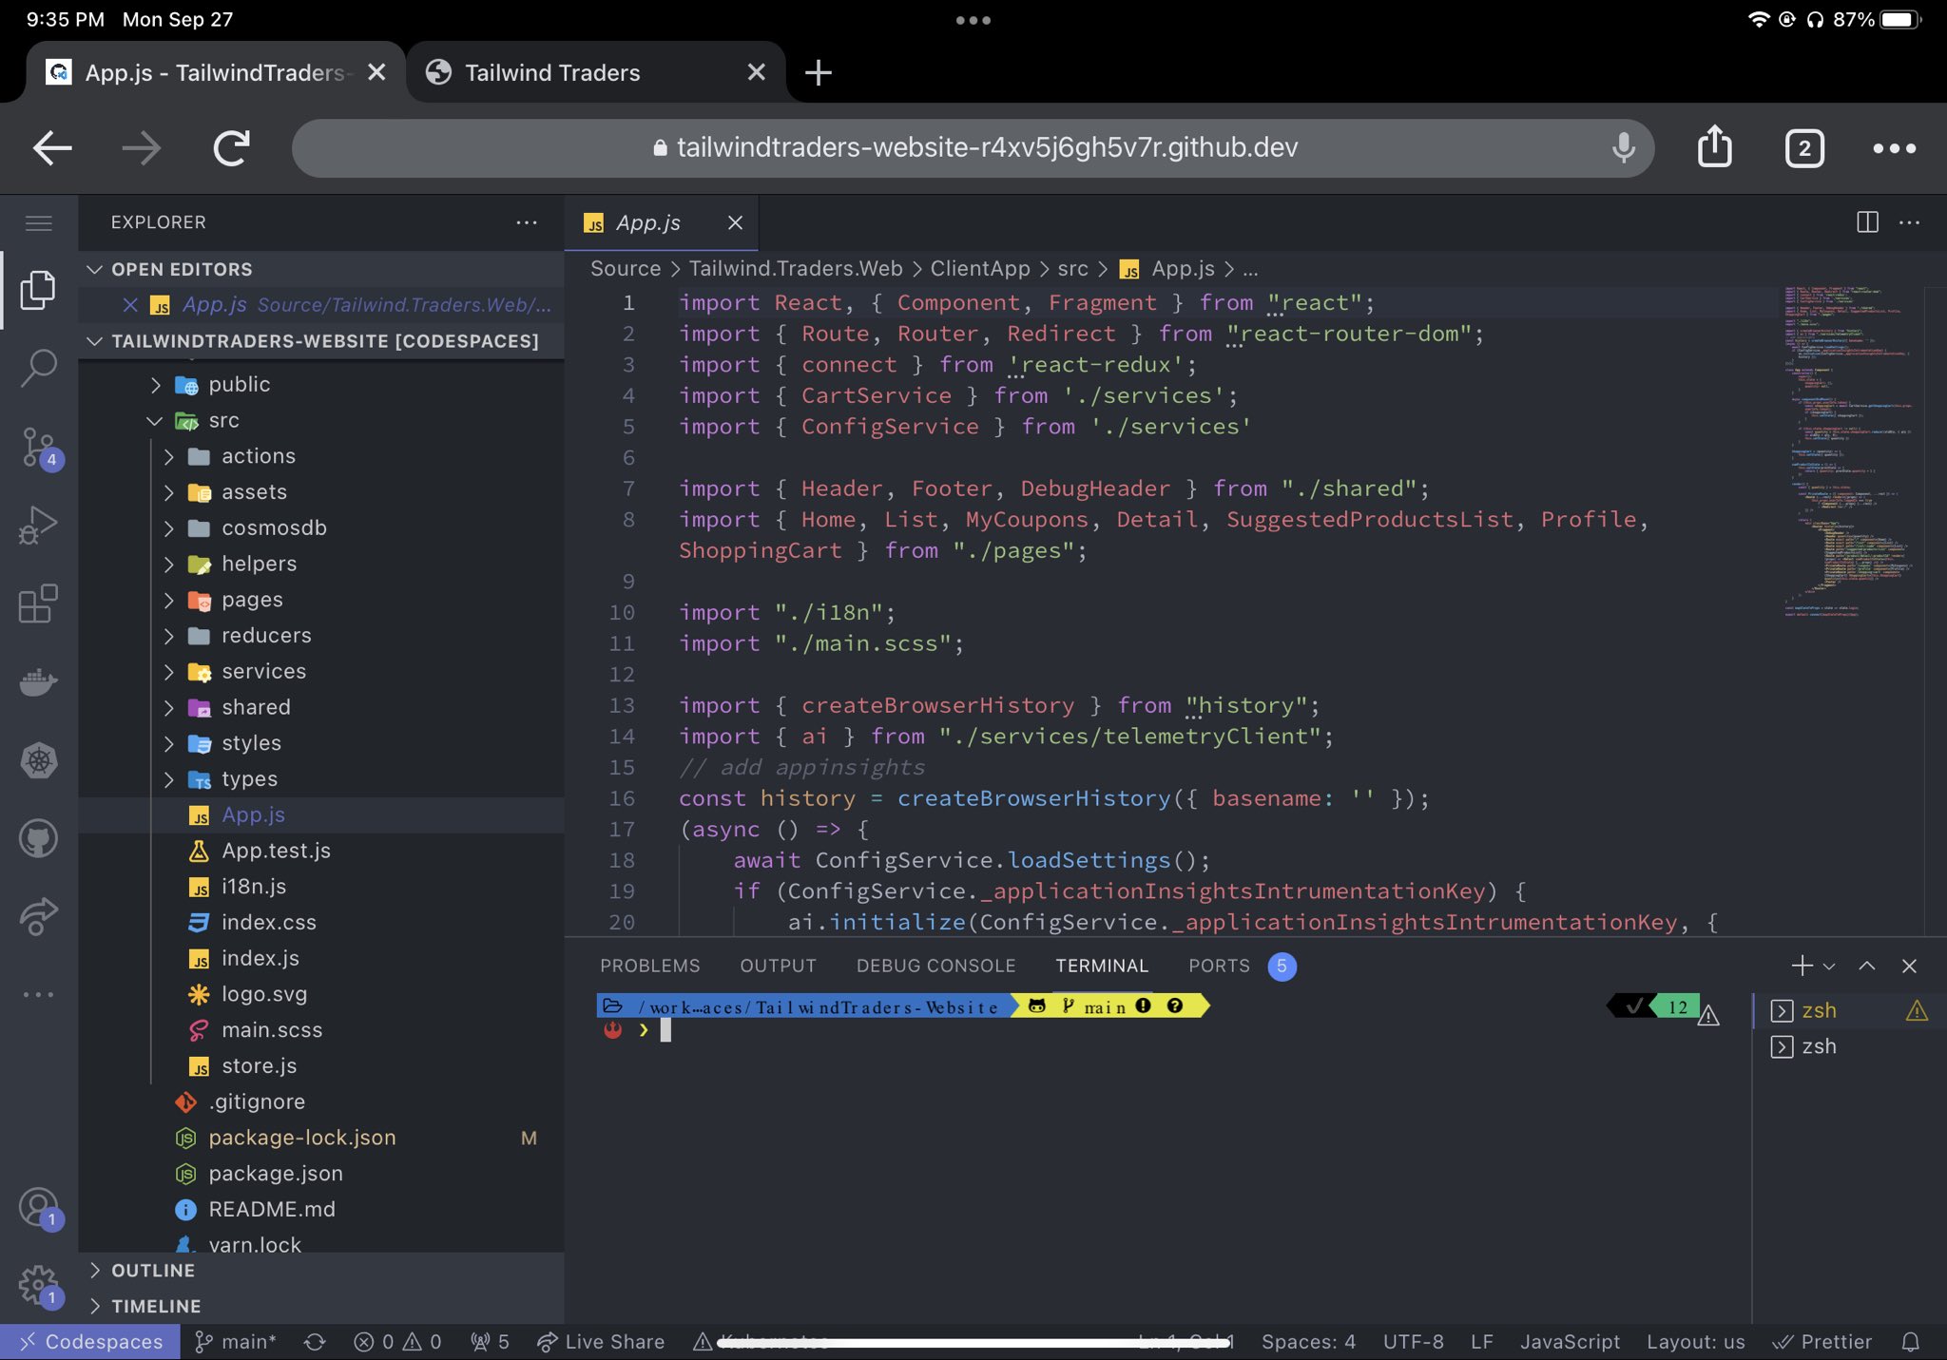Switch to the Output panel tab

point(778,966)
